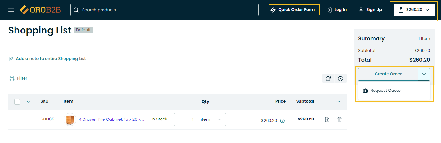Open the hamburger main menu
441x143 pixels.
tap(11, 10)
